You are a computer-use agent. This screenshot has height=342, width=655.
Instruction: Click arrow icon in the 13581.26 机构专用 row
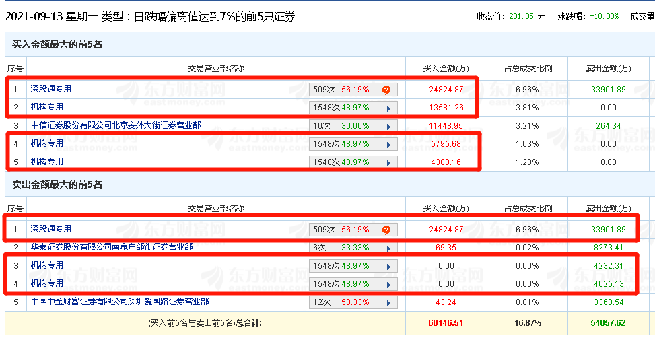click(388, 108)
